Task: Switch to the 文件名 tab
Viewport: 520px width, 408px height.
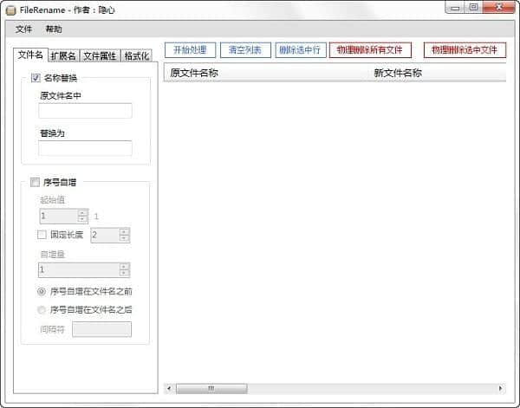Action: click(30, 55)
